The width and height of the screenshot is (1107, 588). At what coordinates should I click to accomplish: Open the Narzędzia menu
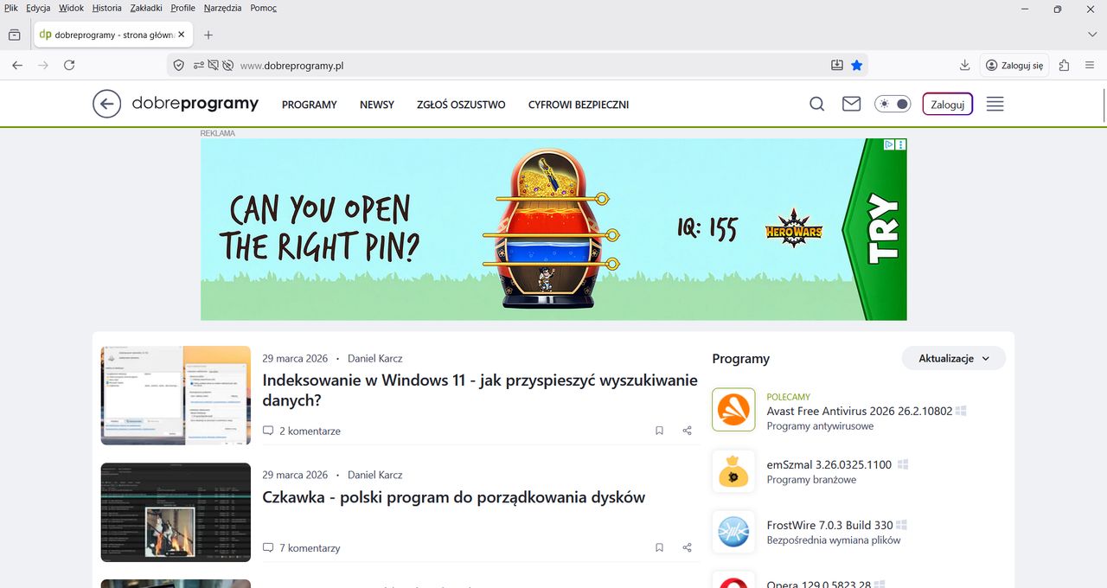(x=223, y=8)
